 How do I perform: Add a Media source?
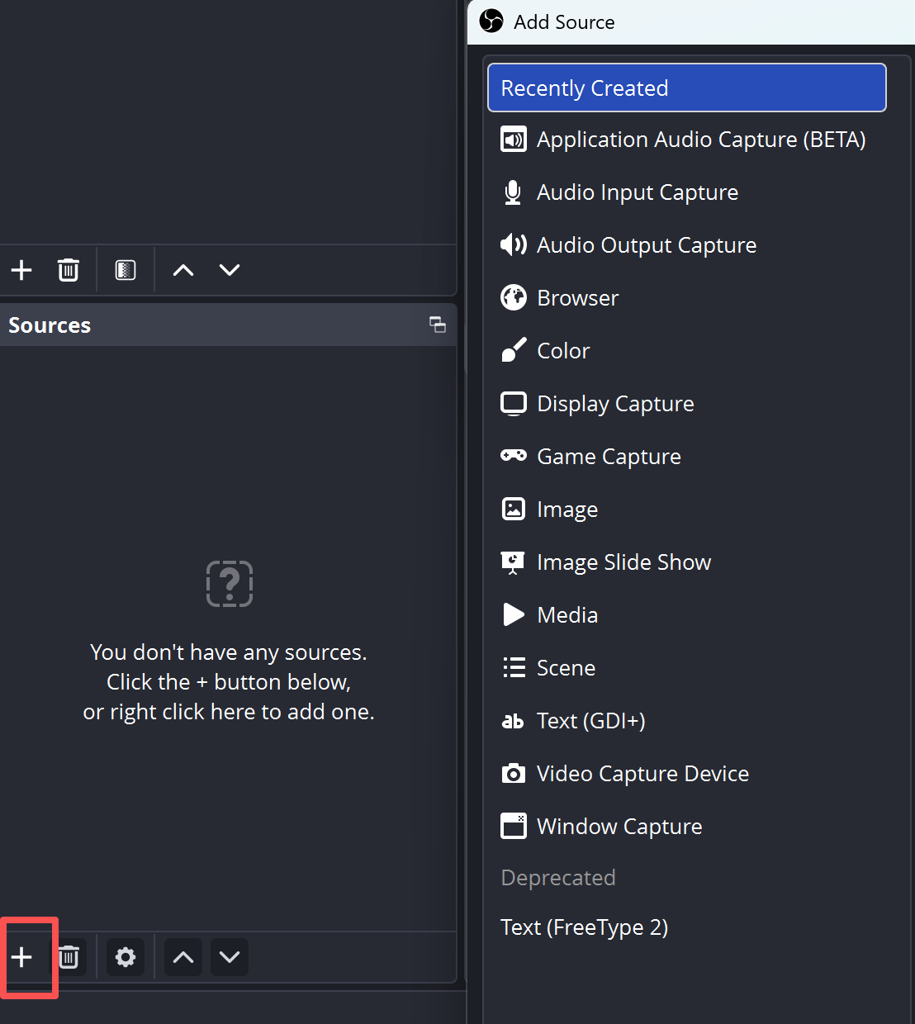687,615
